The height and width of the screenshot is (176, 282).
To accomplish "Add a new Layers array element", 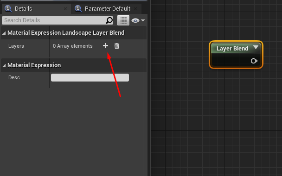I will tap(106, 46).
